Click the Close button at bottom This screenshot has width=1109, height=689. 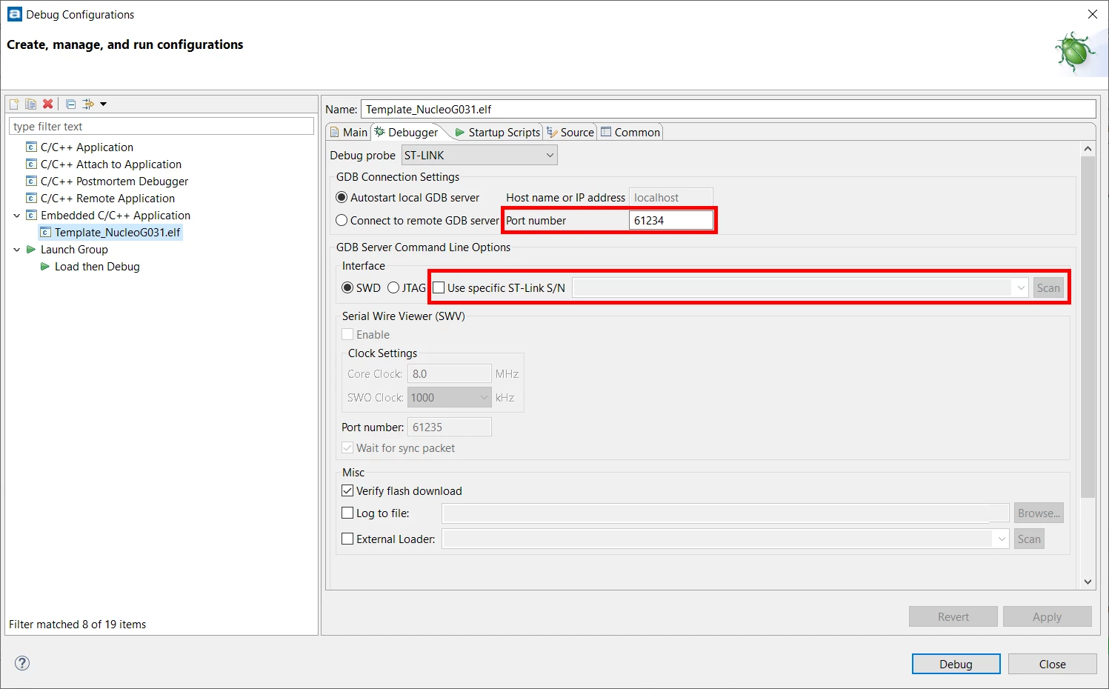(1052, 664)
